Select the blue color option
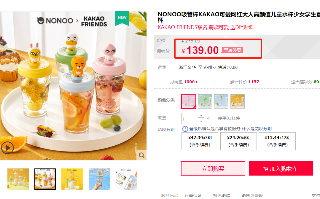This screenshot has width=320, height=199. (221, 101)
